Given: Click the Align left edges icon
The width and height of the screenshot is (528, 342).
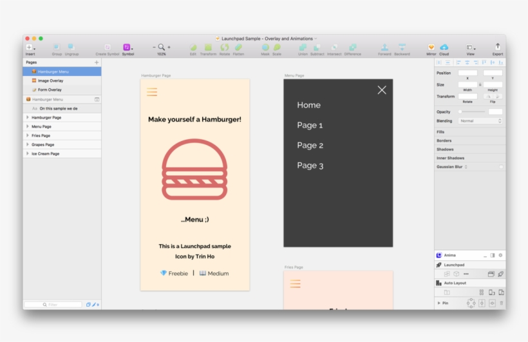Looking at the screenshot, I should (458, 62).
